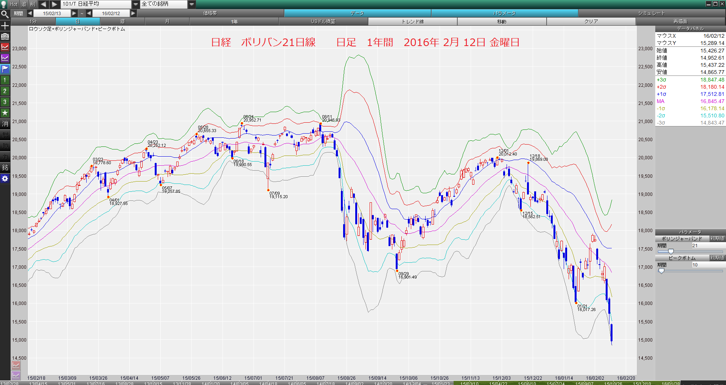Reset ピークボトム with 初期値 button
Viewport: 726px width, 385px height.
tap(717, 258)
